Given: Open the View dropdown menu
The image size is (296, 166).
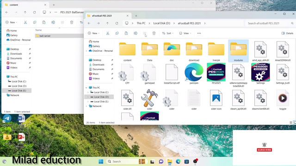Looking at the screenshot, I should [x=185, y=33].
